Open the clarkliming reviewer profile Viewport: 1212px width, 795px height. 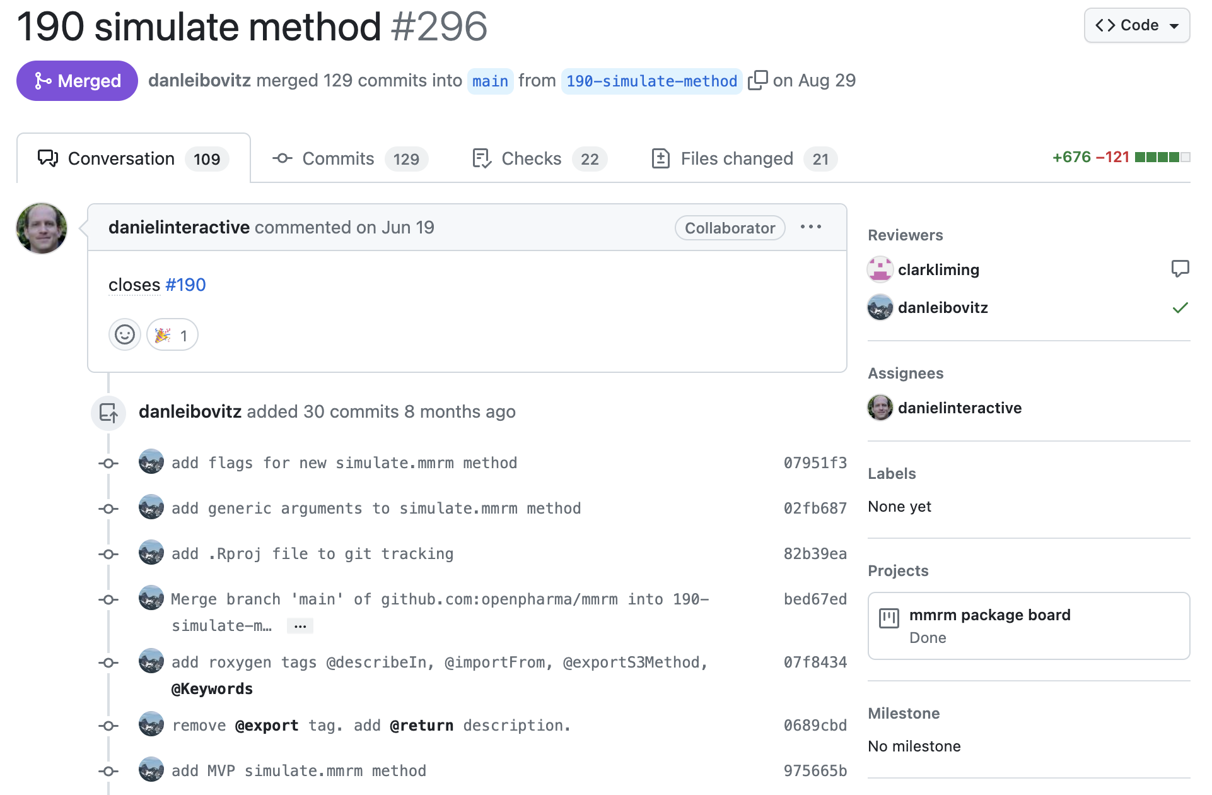point(938,270)
